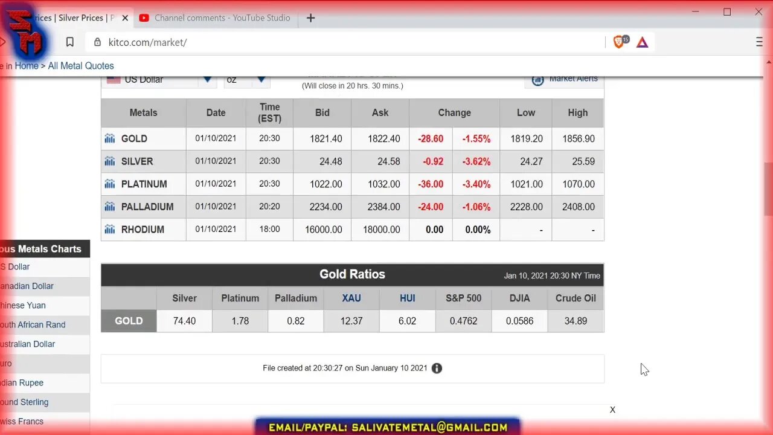
Task: Open the SILVER chart icon
Action: tap(110, 161)
